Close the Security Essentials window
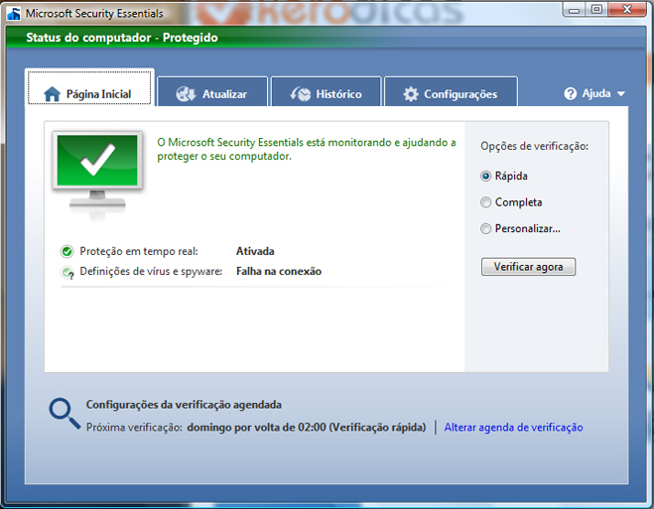 tap(627, 9)
